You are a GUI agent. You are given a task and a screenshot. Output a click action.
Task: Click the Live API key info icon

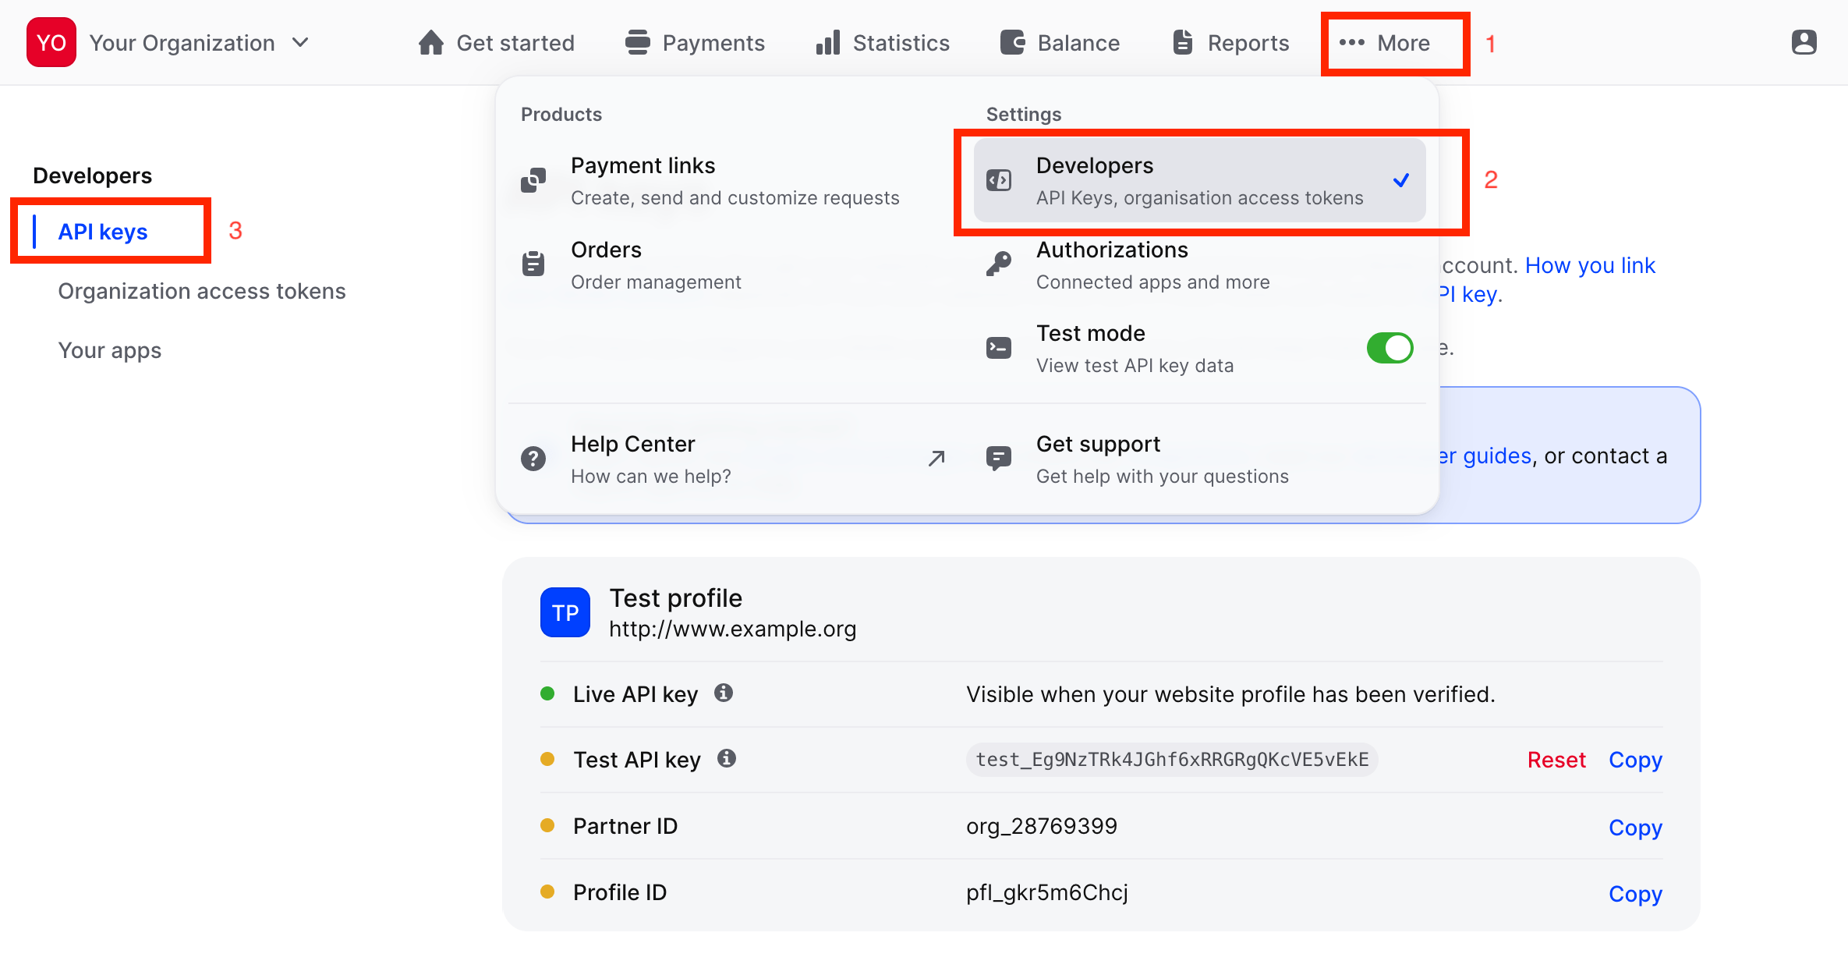tap(724, 693)
